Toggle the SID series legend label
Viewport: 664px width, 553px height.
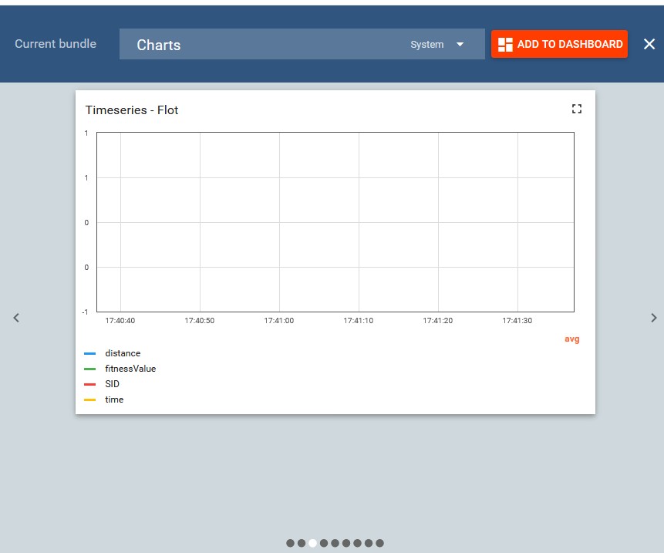click(113, 383)
